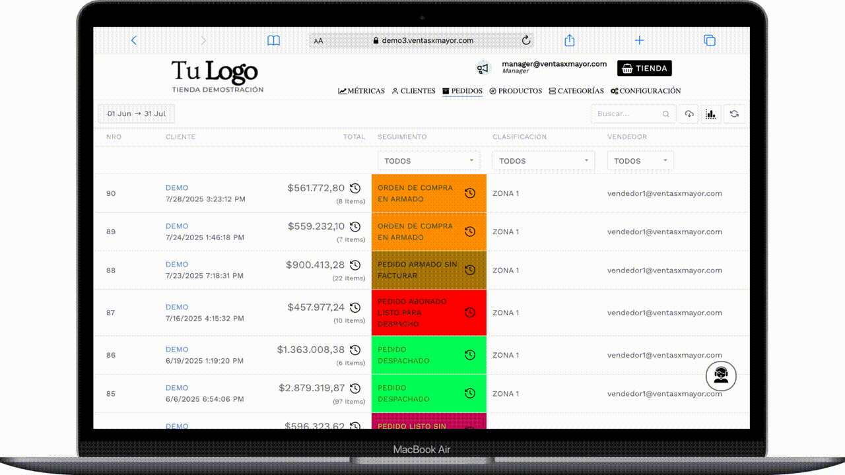The width and height of the screenshot is (845, 475).
Task: Open the bar chart statistics icon
Action: tap(711, 113)
